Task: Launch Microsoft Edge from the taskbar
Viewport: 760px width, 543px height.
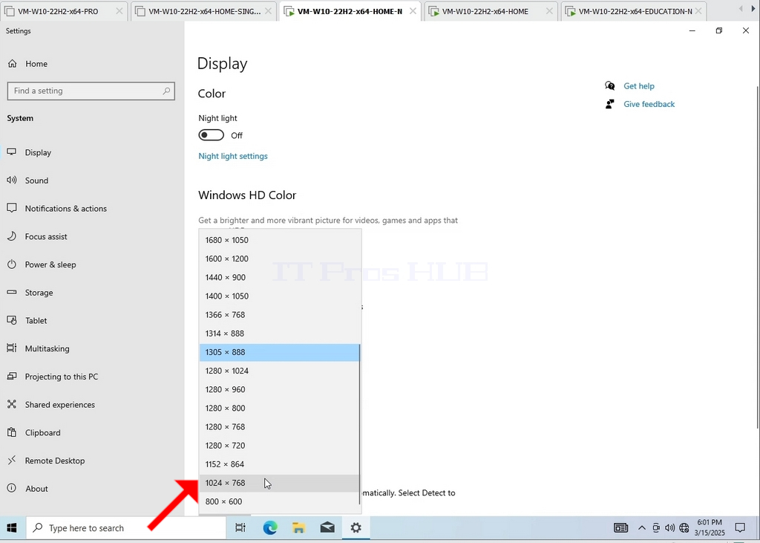Action: click(x=270, y=528)
